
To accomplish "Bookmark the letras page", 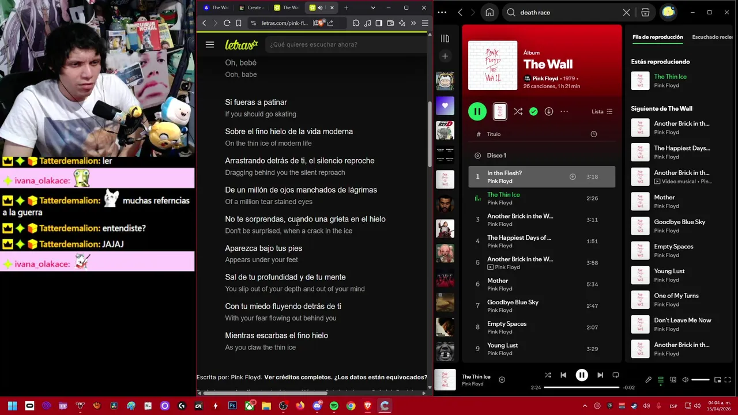I will tap(239, 23).
